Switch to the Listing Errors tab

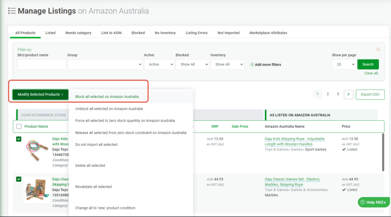[197, 33]
